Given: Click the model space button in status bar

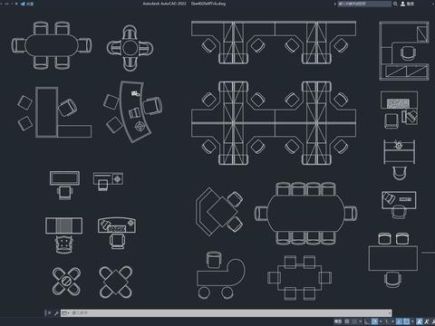Looking at the screenshot, I should click(x=338, y=321).
